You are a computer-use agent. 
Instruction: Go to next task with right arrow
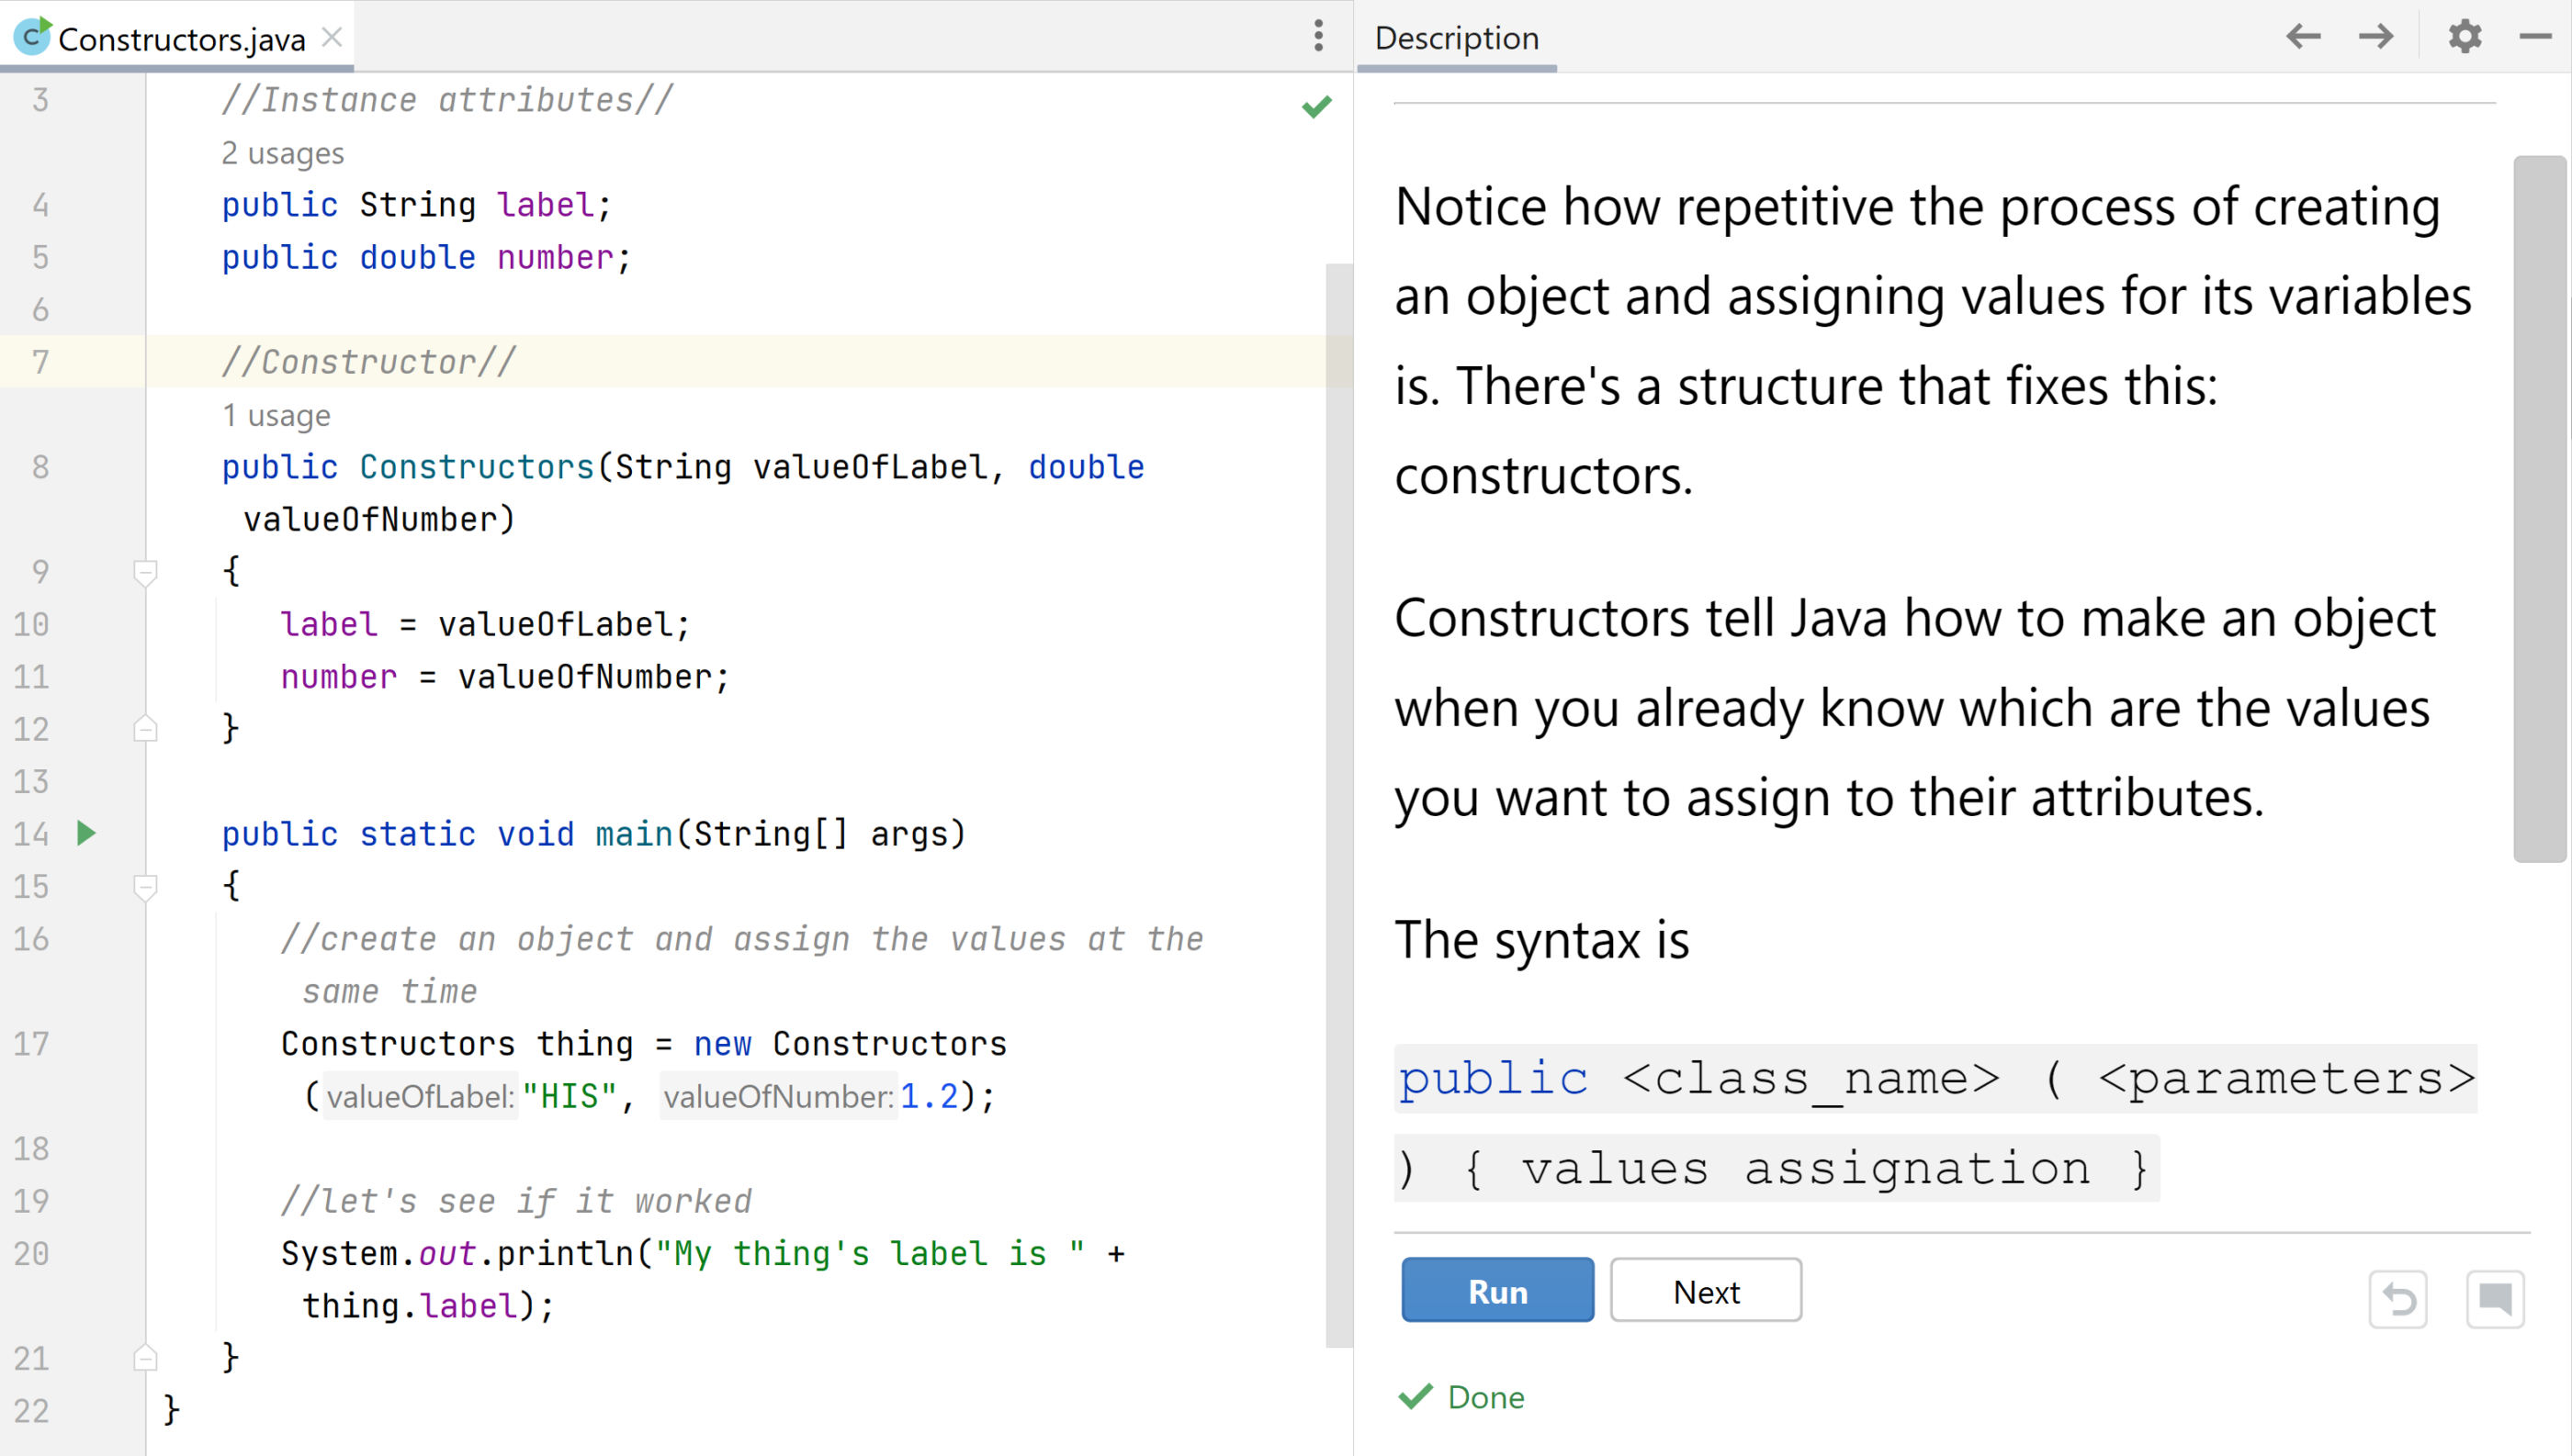2376,37
